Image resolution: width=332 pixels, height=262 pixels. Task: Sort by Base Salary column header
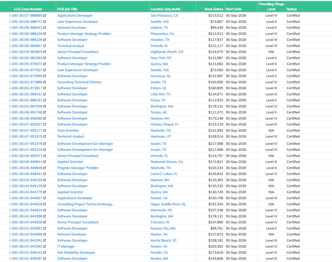click(214, 9)
